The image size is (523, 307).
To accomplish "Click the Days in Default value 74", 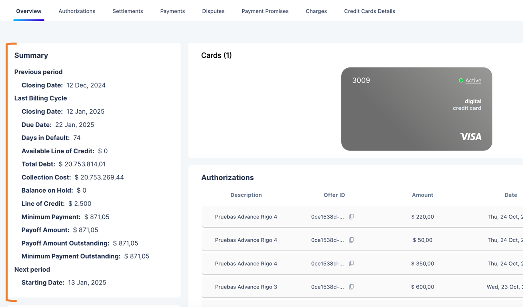I will pyautogui.click(x=77, y=138).
